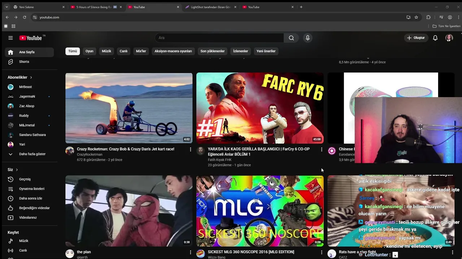Select the Tümü filter chip
Image resolution: width=462 pixels, height=259 pixels.
point(73,51)
